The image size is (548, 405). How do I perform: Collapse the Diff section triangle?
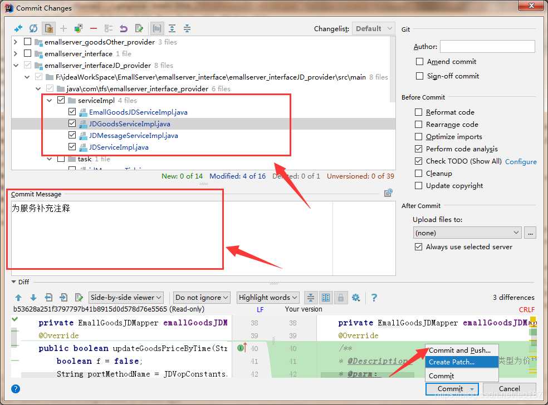(13, 281)
